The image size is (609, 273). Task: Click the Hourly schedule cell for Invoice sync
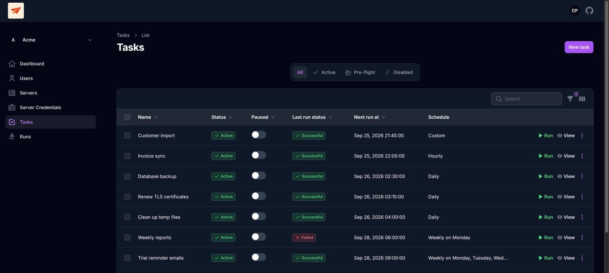[x=435, y=156]
